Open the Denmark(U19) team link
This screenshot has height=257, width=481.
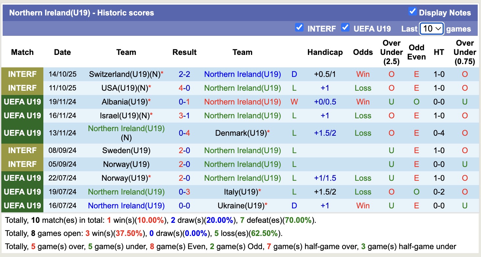pyautogui.click(x=240, y=133)
